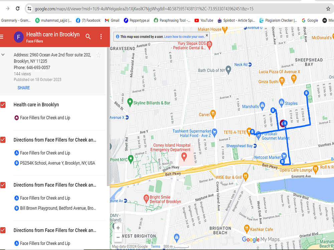
Task: Uncheck the PS254K School directions layer
Action: tap(3, 140)
